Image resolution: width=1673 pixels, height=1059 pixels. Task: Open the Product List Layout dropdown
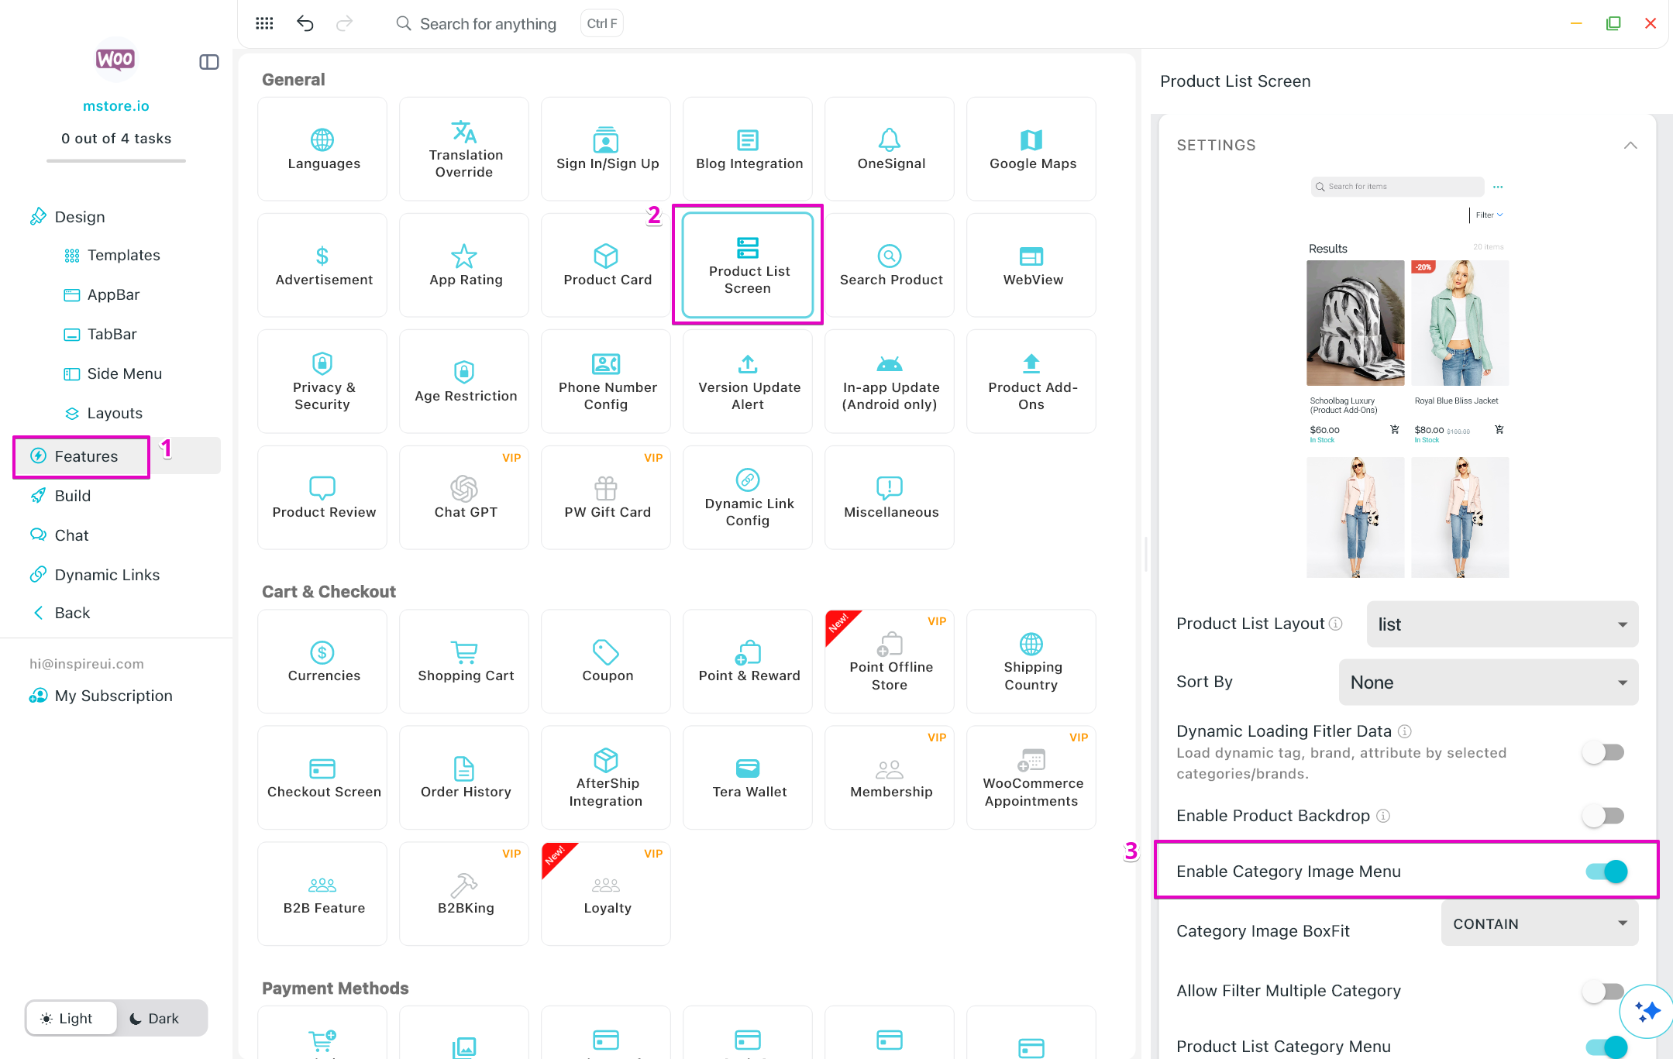[x=1502, y=624]
